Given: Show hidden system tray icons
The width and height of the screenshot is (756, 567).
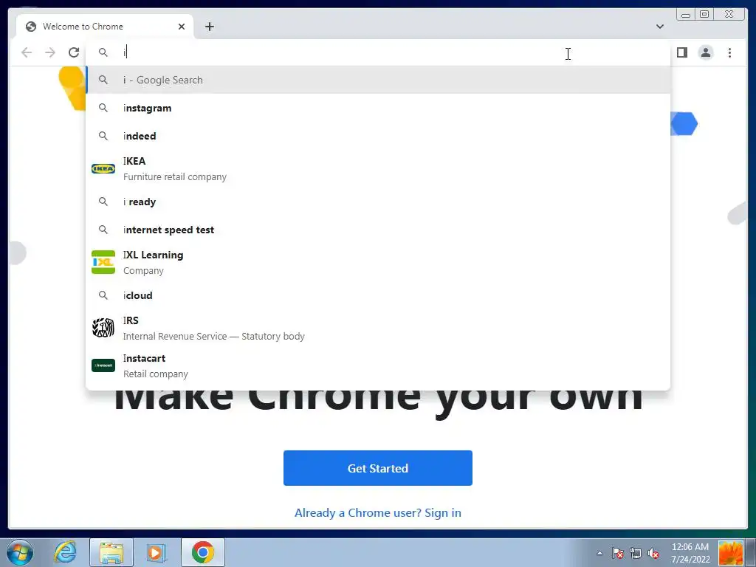Looking at the screenshot, I should tap(599, 553).
